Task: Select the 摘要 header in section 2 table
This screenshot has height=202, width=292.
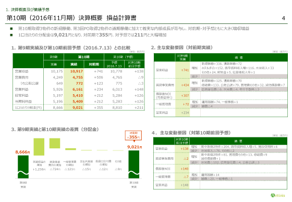Action: click(239, 57)
